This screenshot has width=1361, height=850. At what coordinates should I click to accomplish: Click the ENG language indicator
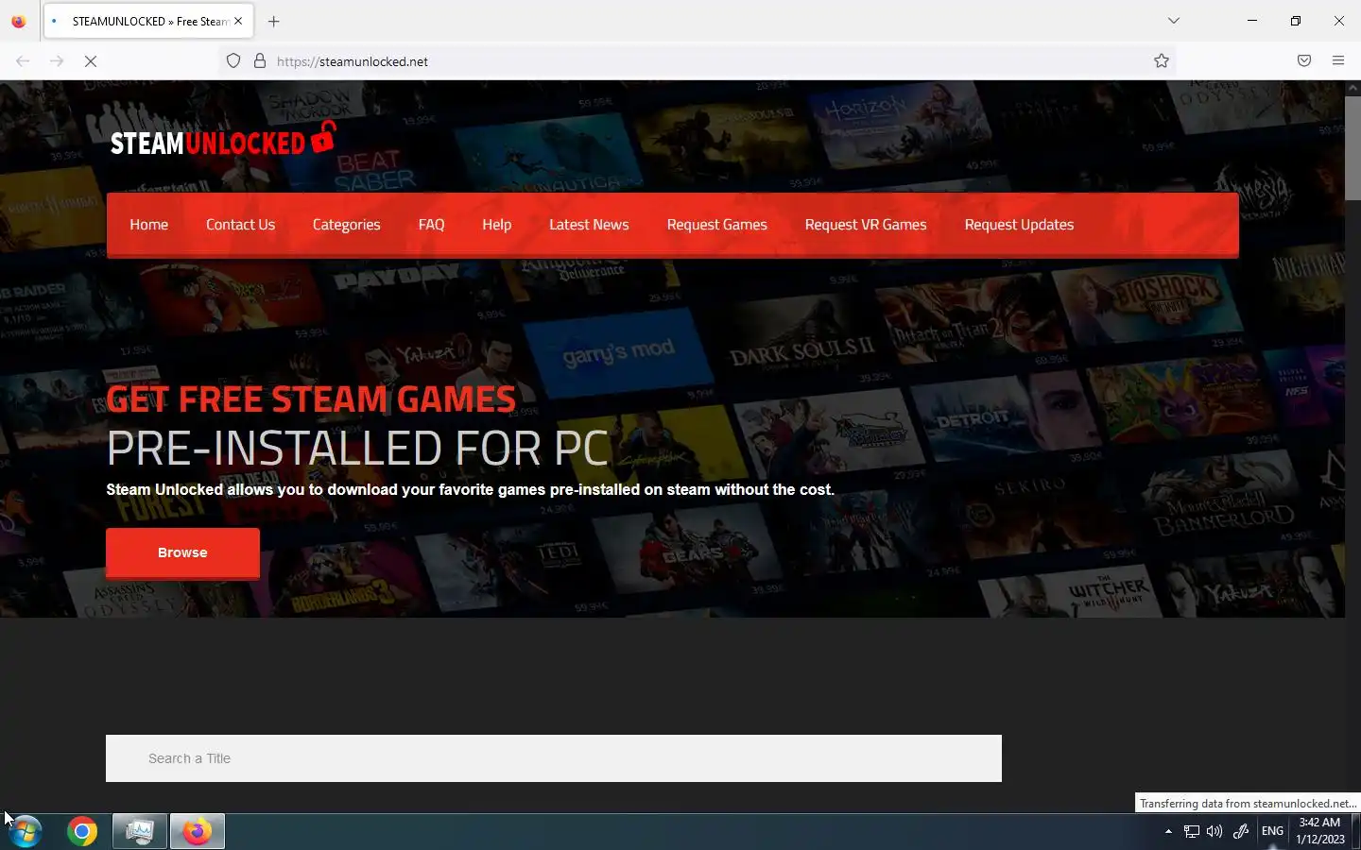1273,832
